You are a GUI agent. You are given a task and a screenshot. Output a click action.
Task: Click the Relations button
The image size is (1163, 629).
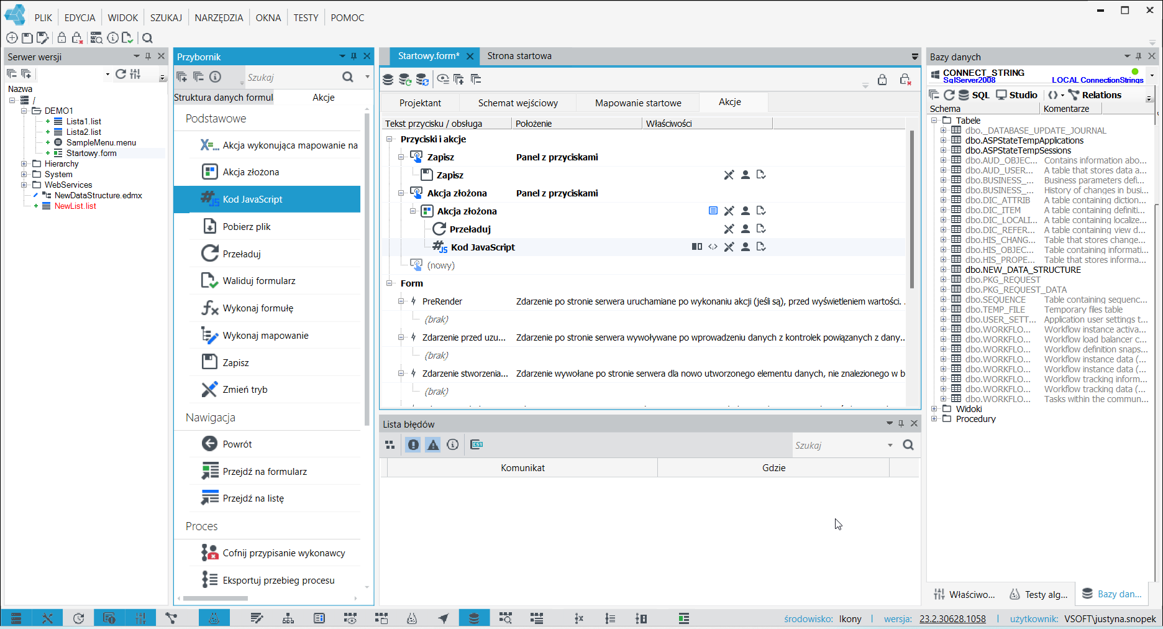[x=1095, y=95]
